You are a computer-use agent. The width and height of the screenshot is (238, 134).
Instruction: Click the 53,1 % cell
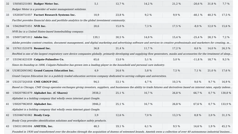120,81
